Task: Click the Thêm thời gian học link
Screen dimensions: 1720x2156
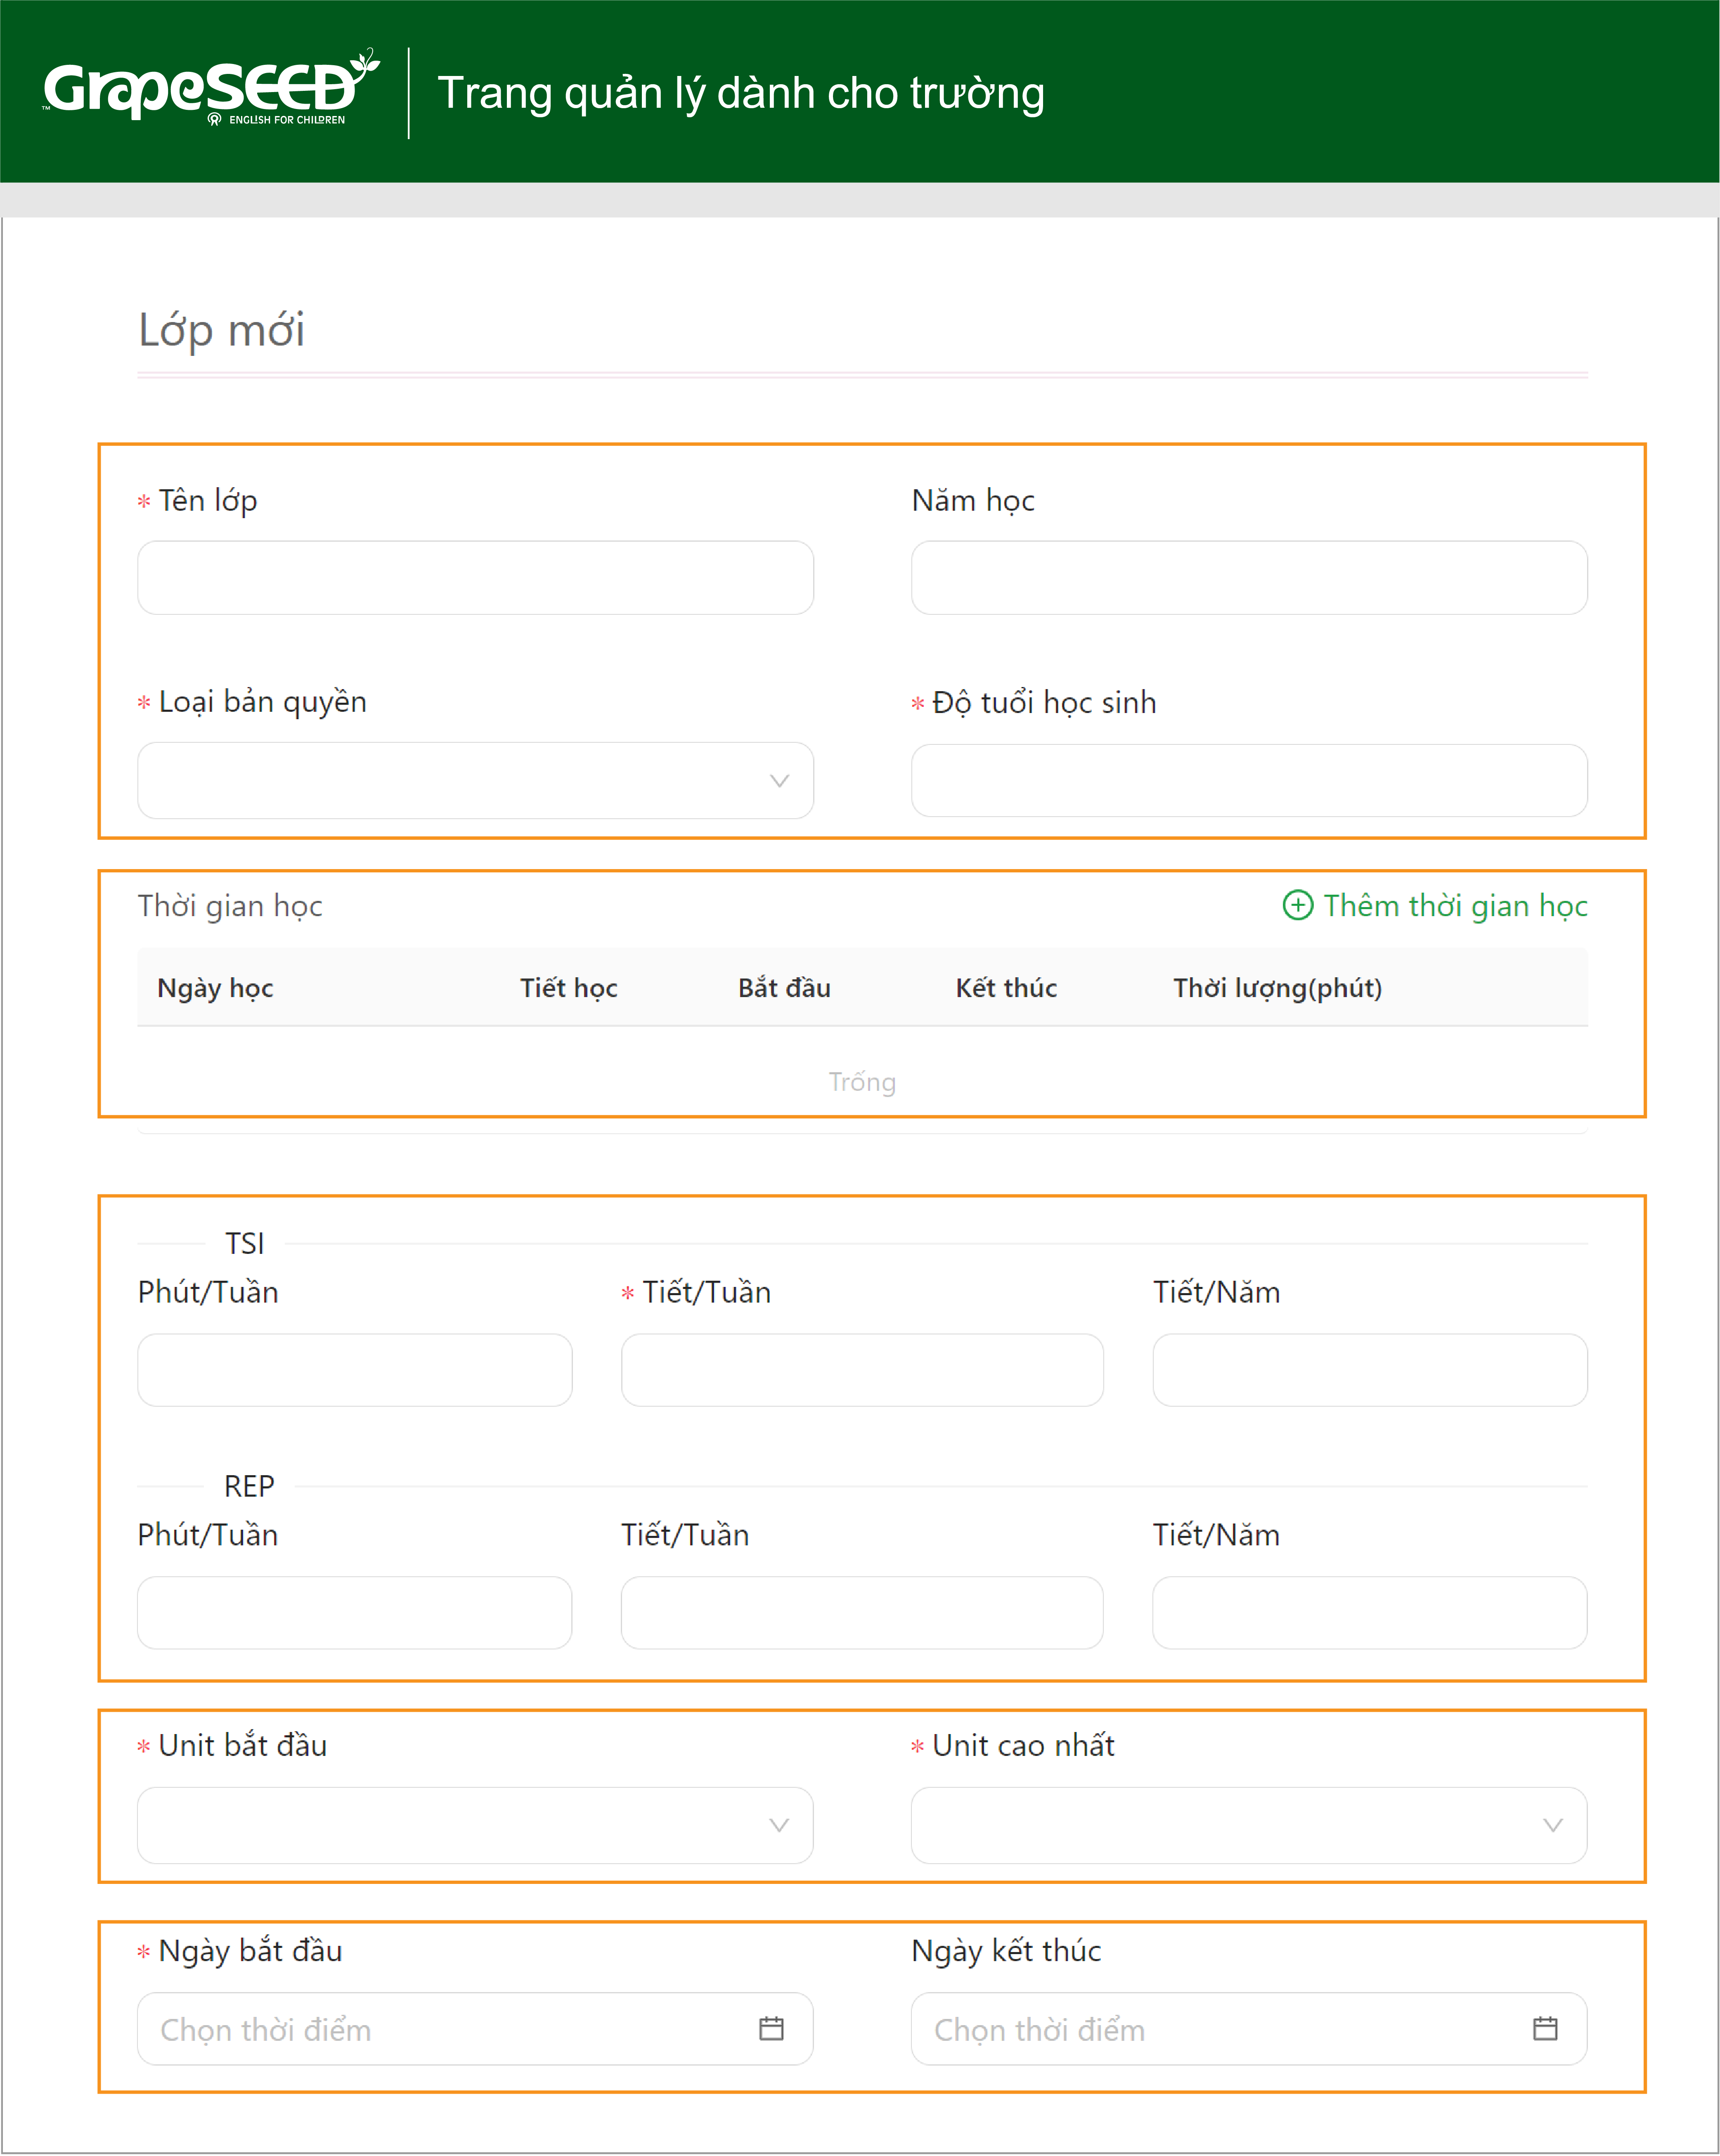Action: click(x=1435, y=905)
